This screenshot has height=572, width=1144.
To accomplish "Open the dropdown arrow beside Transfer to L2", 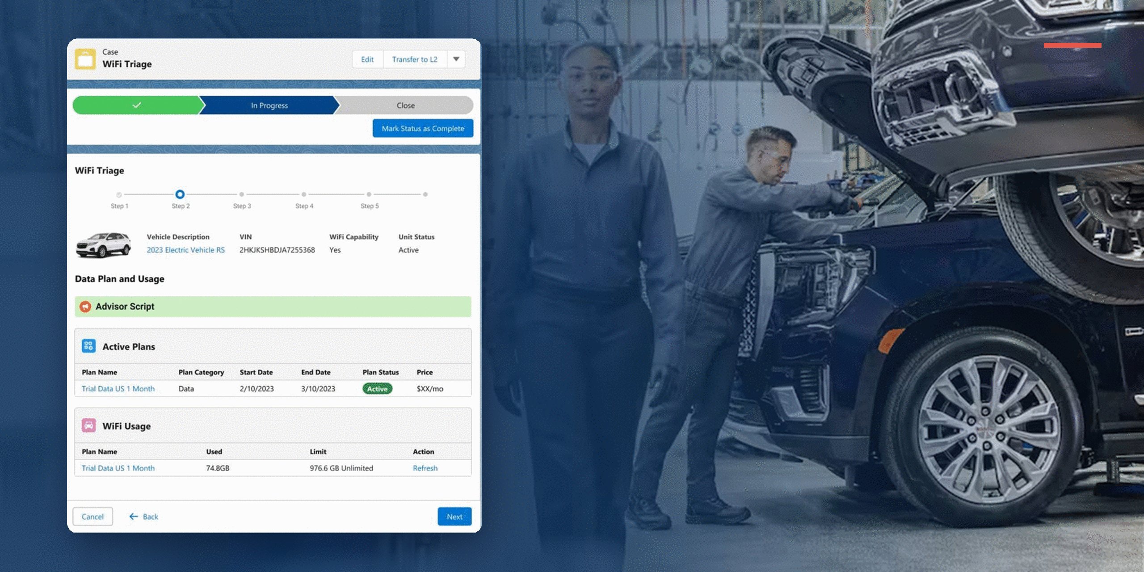I will click(x=456, y=59).
